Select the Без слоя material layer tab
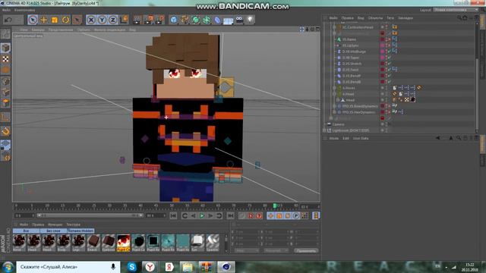 click(x=53, y=231)
